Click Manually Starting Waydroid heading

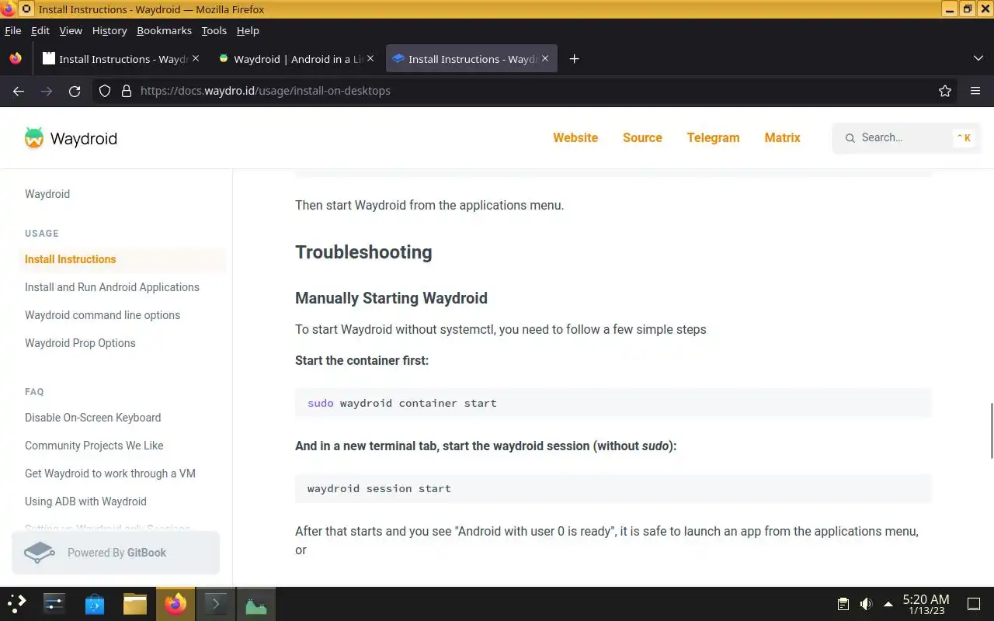click(391, 298)
